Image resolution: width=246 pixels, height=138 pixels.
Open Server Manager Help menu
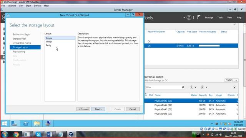click(239, 18)
